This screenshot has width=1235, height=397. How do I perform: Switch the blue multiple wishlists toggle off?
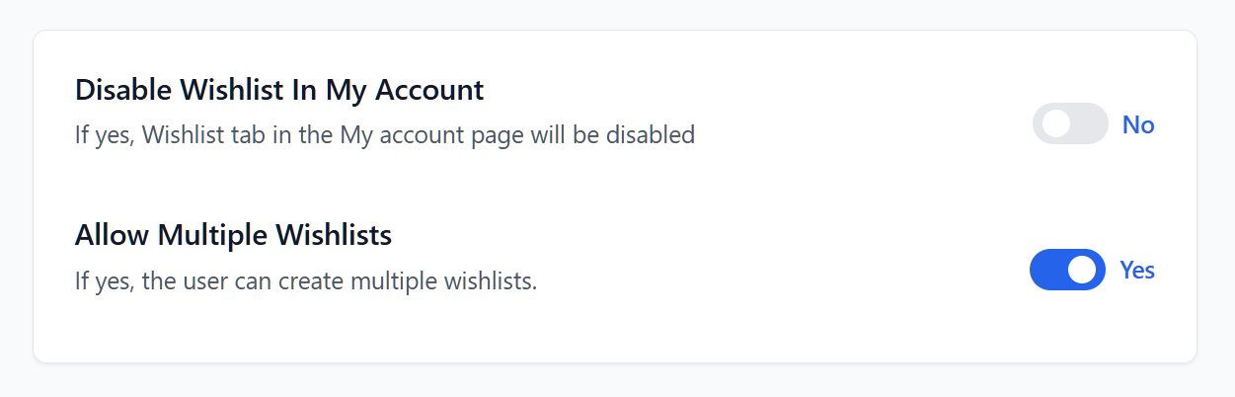click(1067, 270)
